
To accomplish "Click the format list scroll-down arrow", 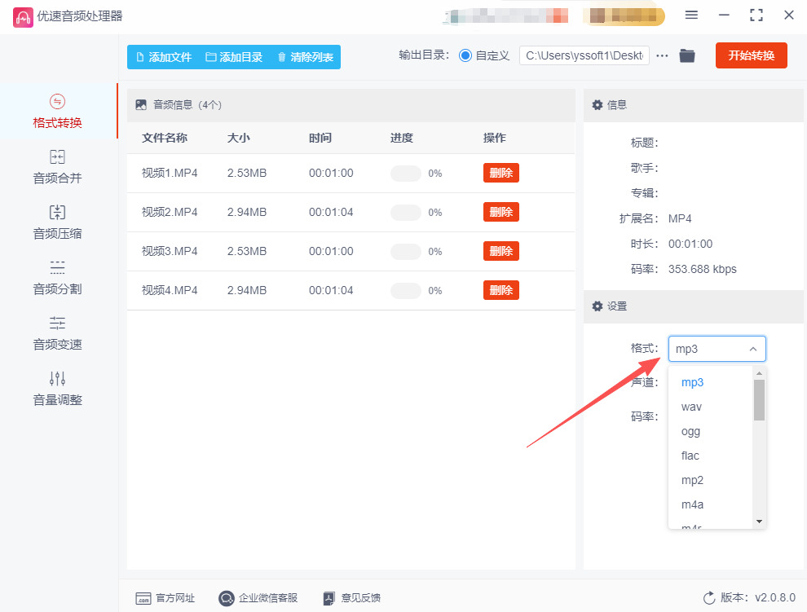I will tap(759, 522).
